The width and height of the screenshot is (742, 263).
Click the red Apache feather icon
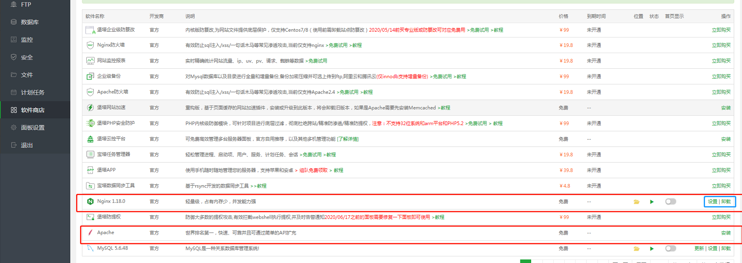coord(90,233)
